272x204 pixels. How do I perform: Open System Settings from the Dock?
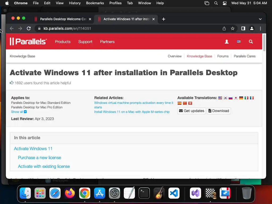click(114, 193)
